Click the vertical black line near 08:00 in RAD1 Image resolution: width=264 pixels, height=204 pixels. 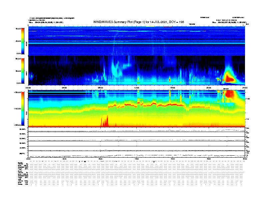(x=103, y=70)
